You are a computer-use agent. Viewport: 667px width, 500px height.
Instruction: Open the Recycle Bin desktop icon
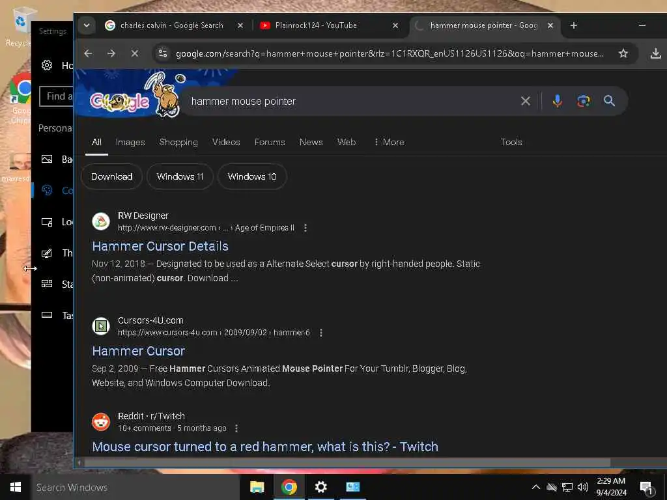coord(19,26)
